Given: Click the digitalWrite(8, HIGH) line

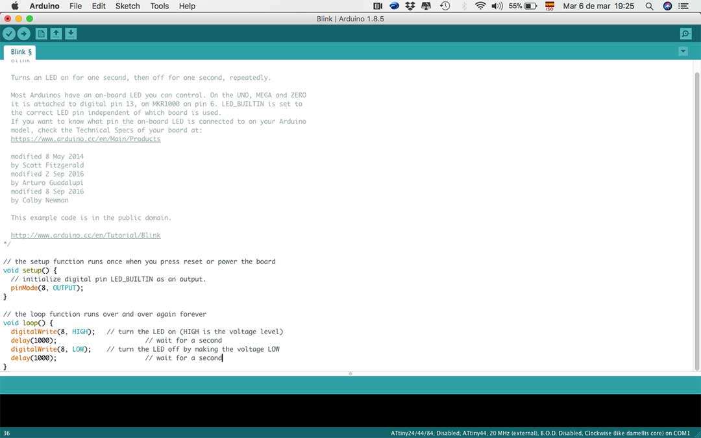Looking at the screenshot, I should [x=53, y=332].
